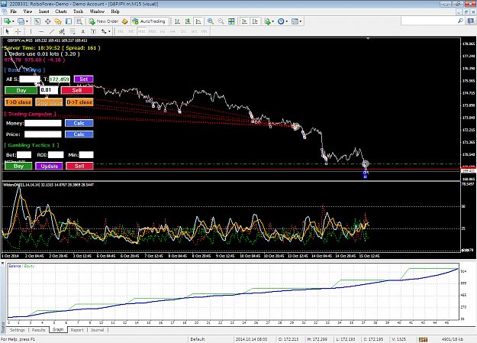The image size is (477, 343).
Task: Open the chat notifications icon
Action: 471,21
